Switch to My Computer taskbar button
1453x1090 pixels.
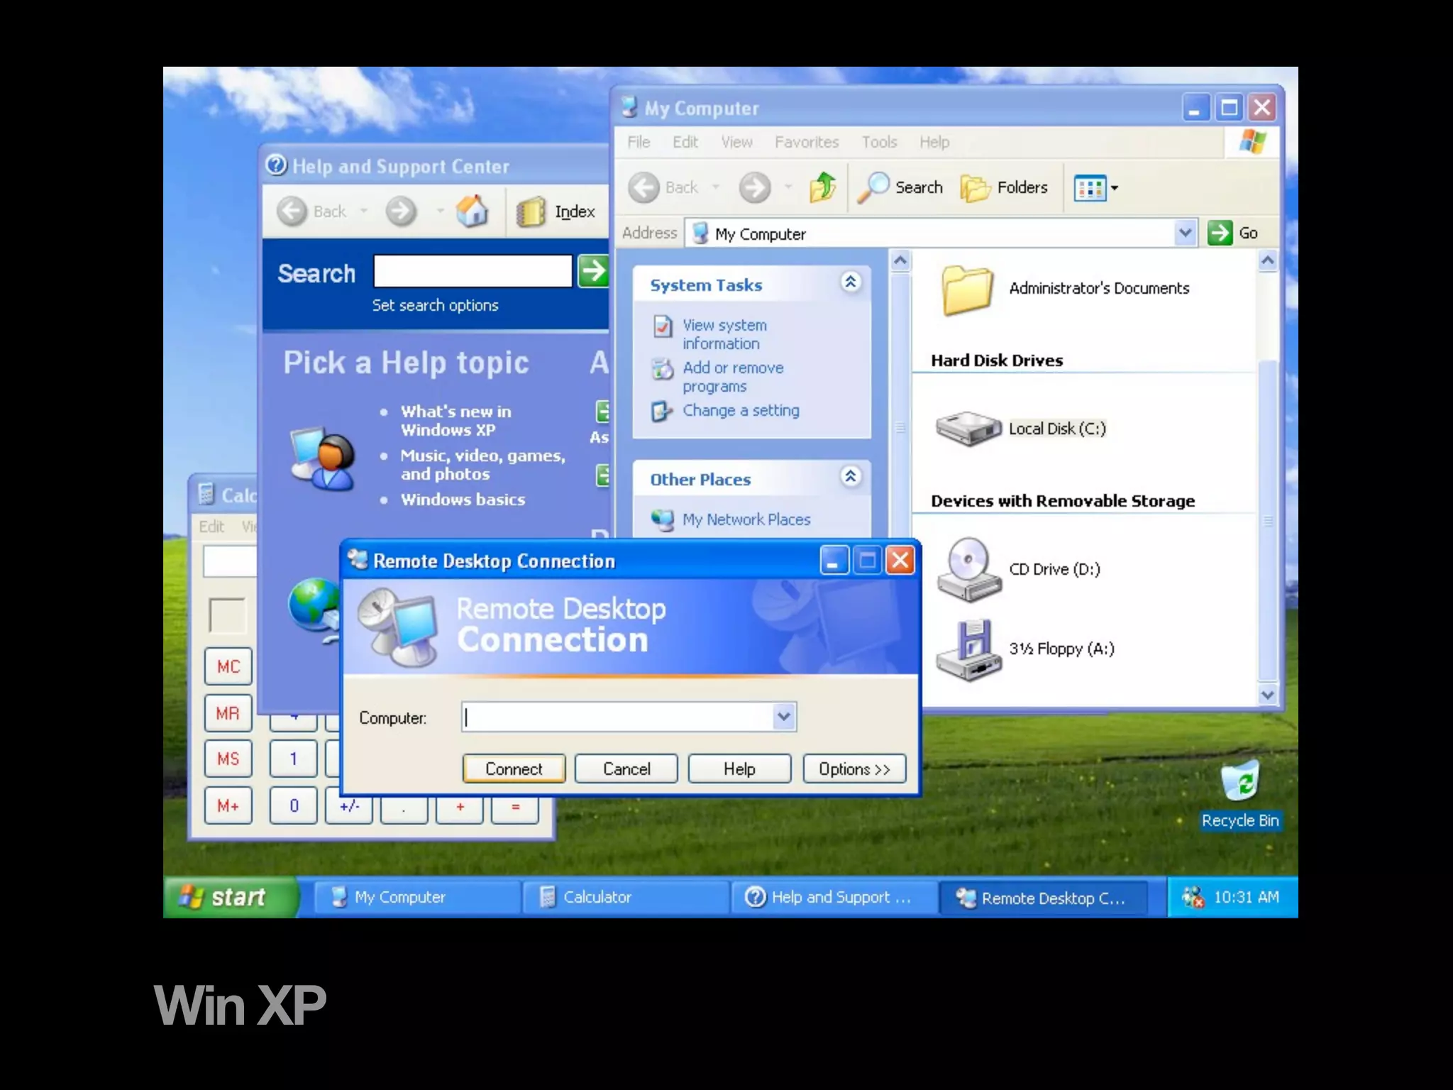(x=416, y=897)
